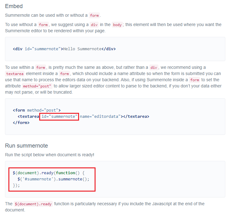Screen dimensions: 234x217
Task: Click the inline "textarea" code tag
Action: point(15,74)
